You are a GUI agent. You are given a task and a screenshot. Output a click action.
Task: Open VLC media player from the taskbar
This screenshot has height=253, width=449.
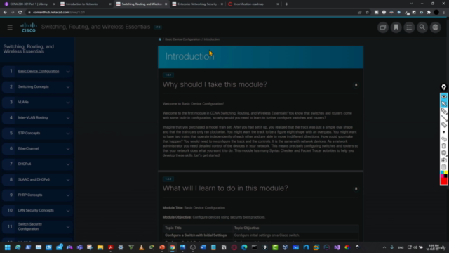(141, 247)
